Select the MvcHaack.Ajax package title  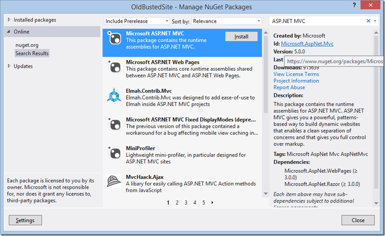pos(145,177)
